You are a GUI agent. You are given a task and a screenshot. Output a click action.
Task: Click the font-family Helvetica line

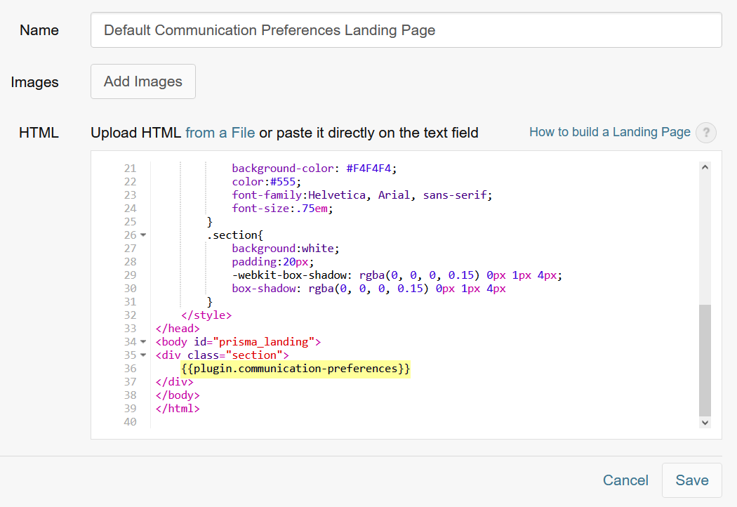362,195
